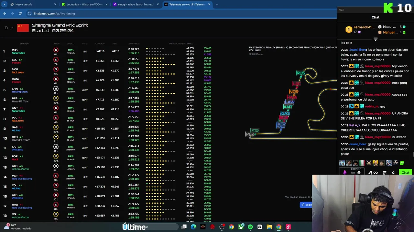Open Task View from the taskbar
The height and width of the screenshot is (232, 414).
[184, 227]
